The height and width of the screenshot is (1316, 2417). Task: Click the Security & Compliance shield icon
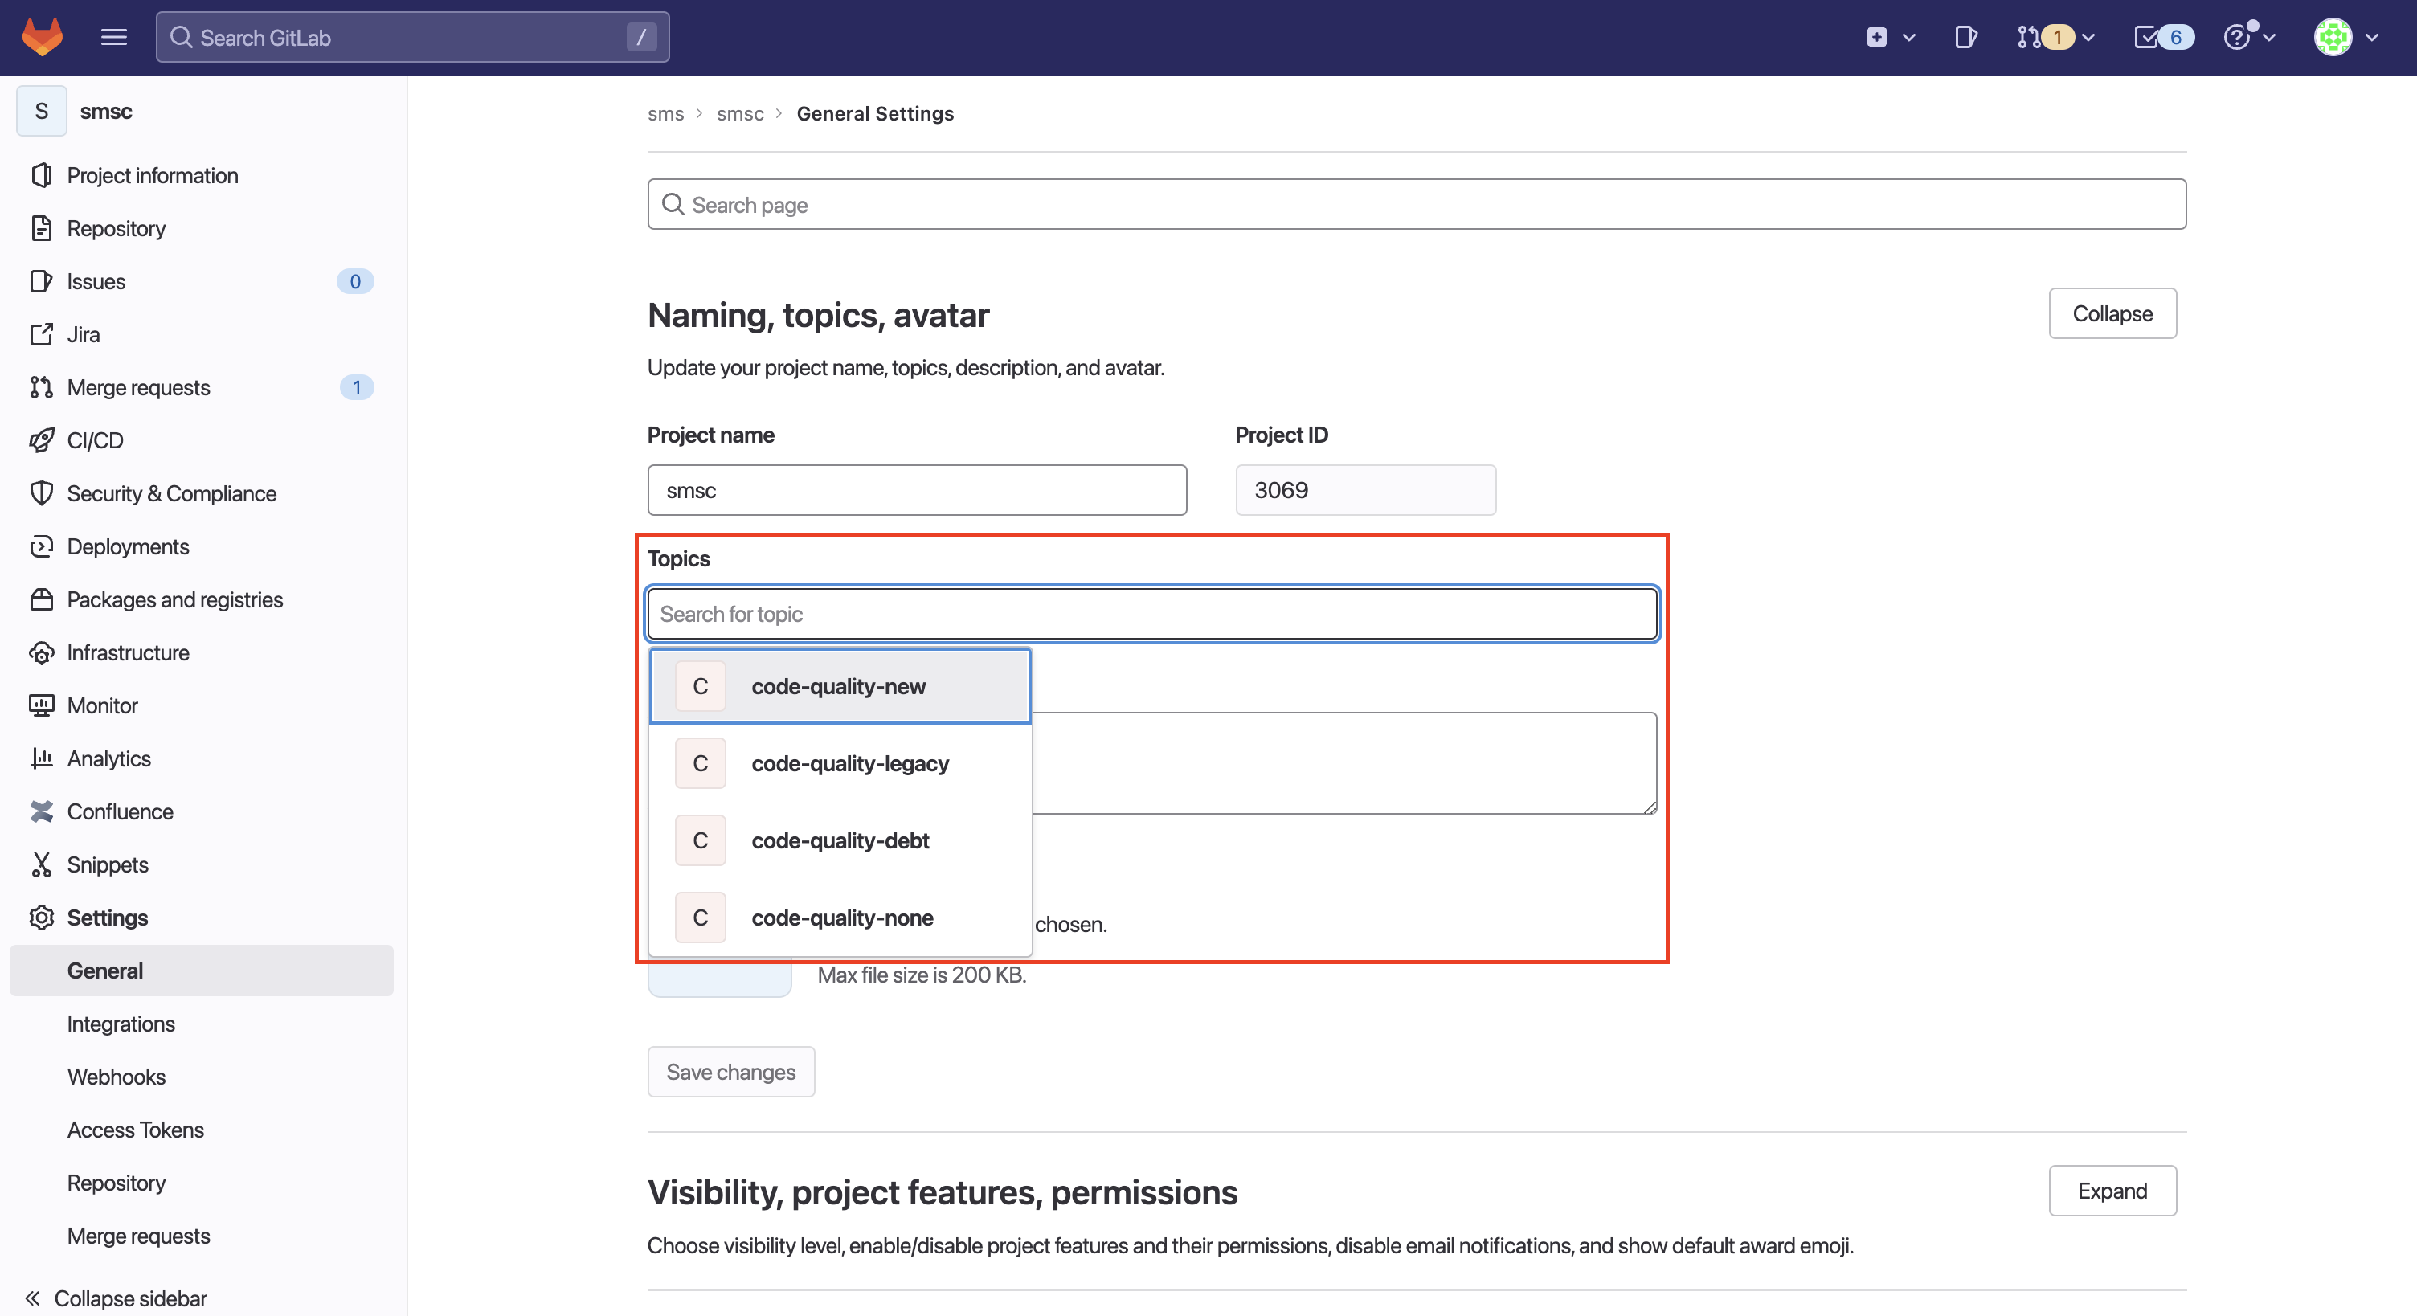[41, 493]
